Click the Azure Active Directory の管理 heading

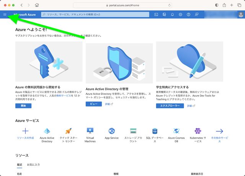[107, 89]
